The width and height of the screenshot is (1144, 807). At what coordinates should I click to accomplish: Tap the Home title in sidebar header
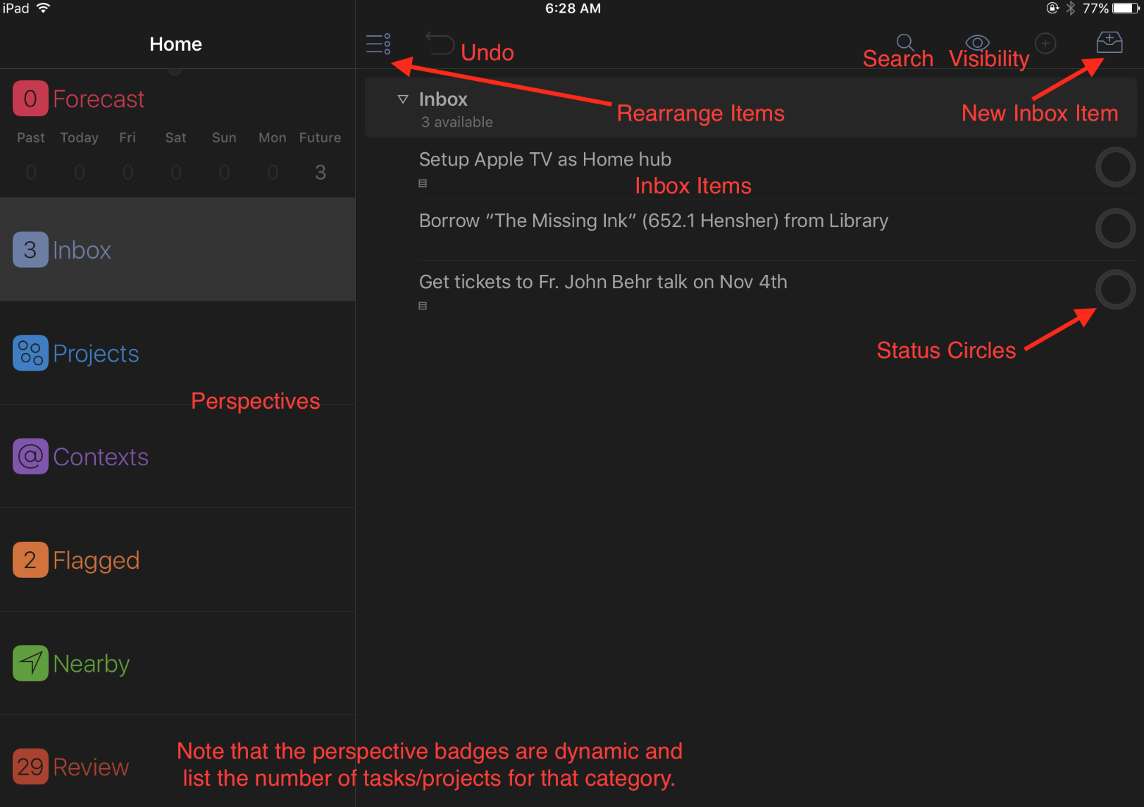175,44
